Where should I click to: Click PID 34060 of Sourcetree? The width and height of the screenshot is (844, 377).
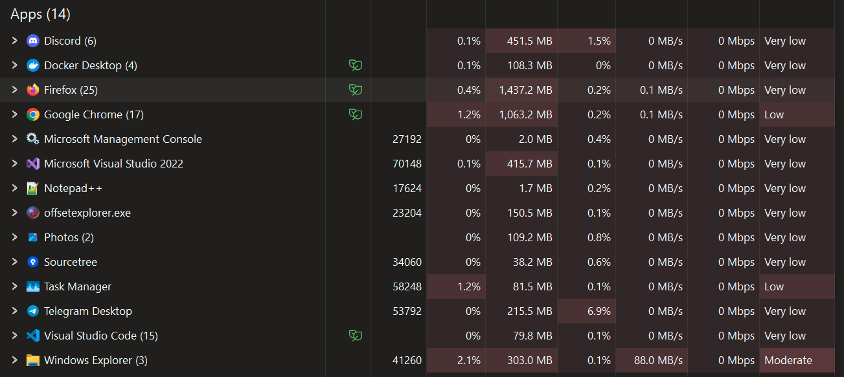(x=407, y=262)
